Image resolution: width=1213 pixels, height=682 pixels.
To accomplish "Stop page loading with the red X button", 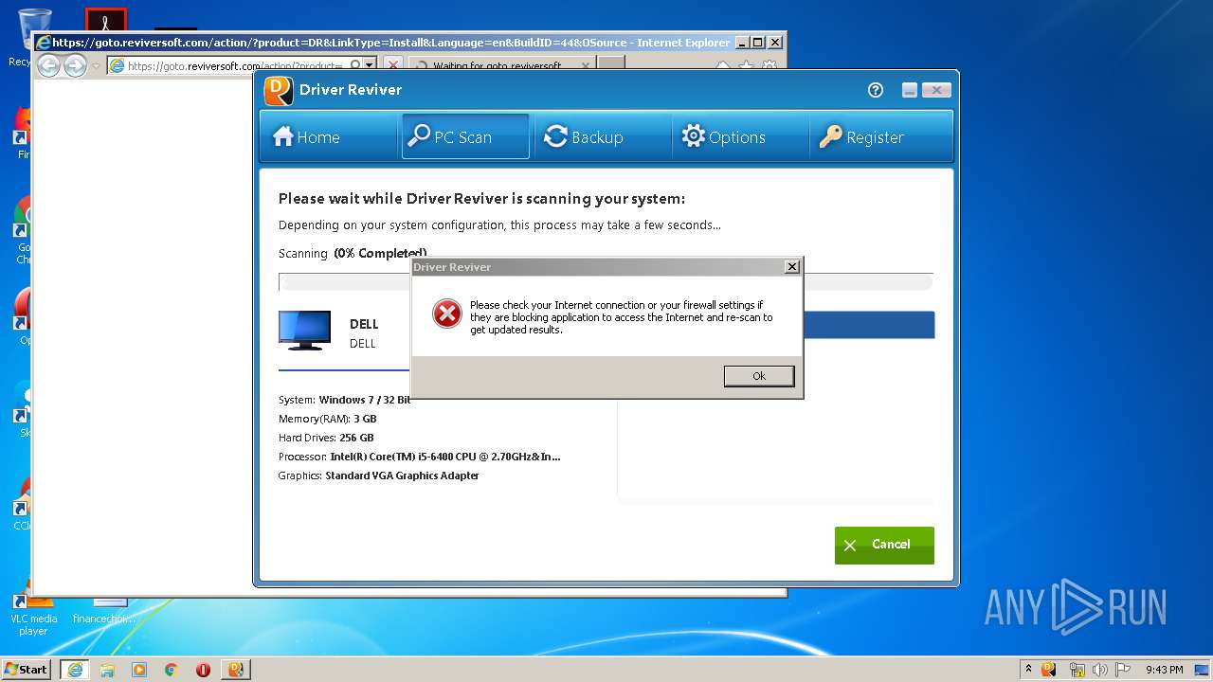I will 393,65.
